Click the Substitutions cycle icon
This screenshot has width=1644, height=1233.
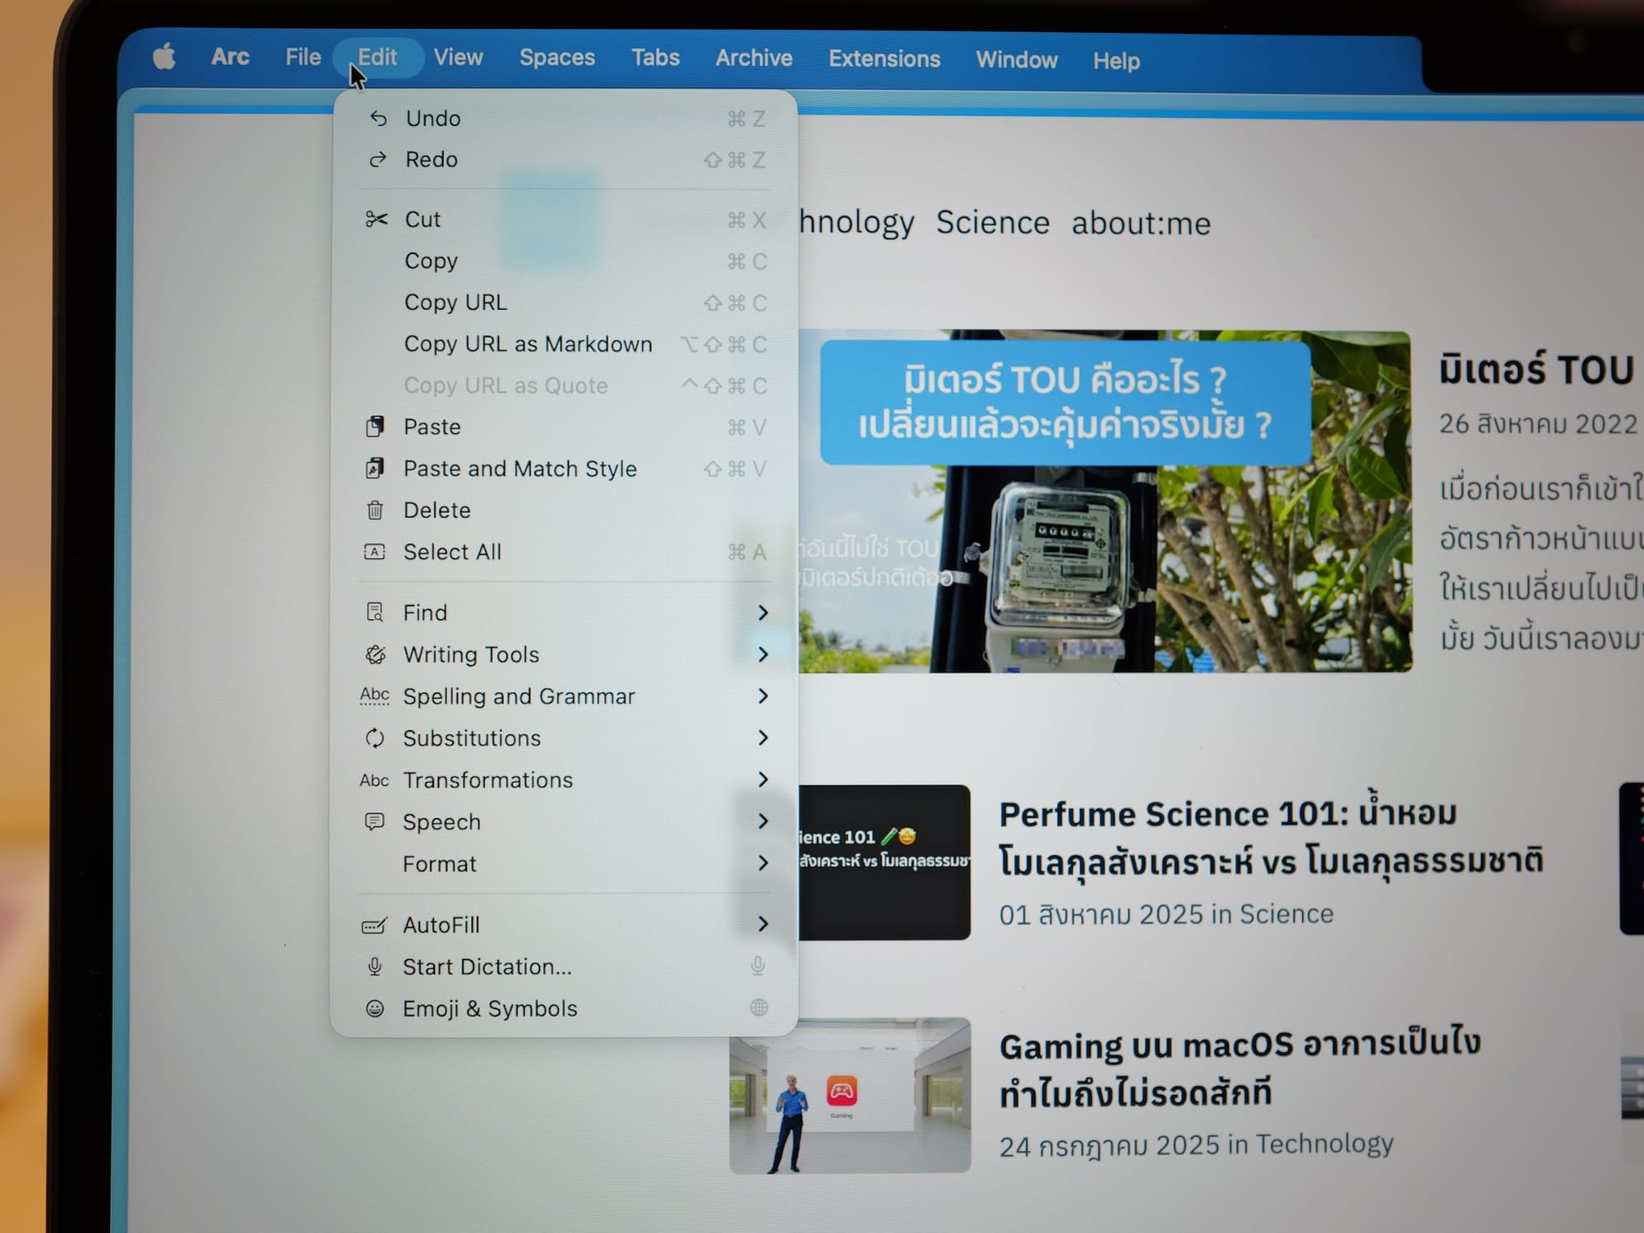[375, 738]
